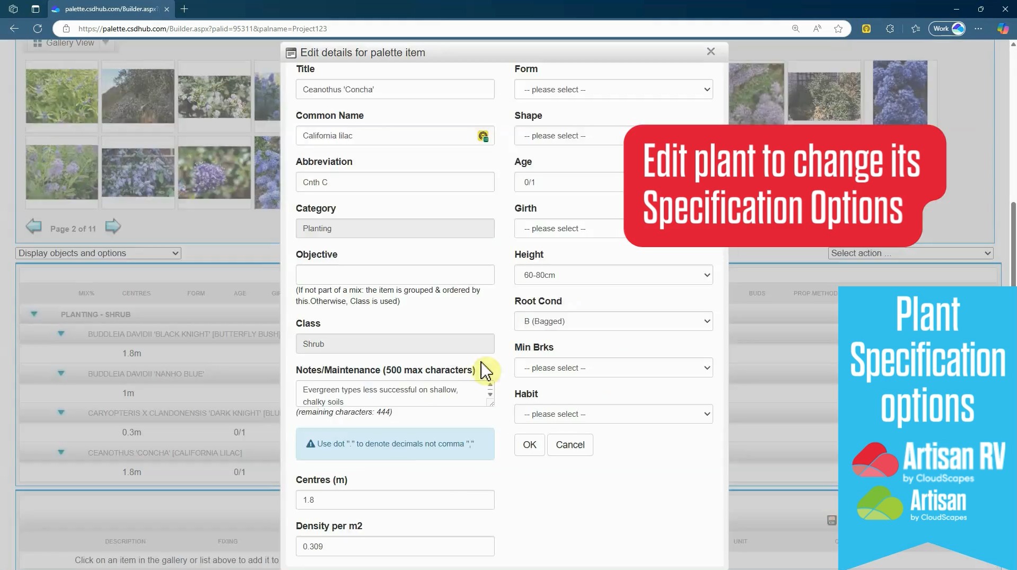
Task: Click the next page arrow in the gallery
Action: point(112,227)
